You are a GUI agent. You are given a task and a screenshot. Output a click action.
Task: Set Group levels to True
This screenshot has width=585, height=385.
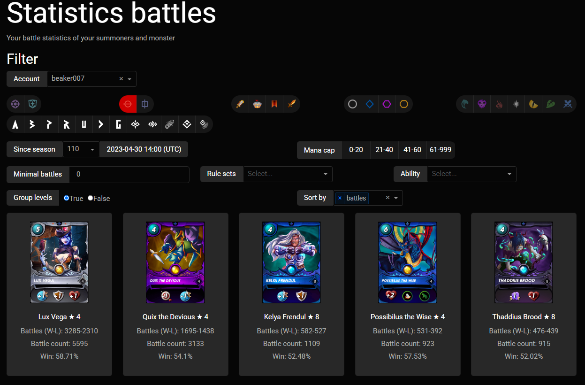click(67, 198)
